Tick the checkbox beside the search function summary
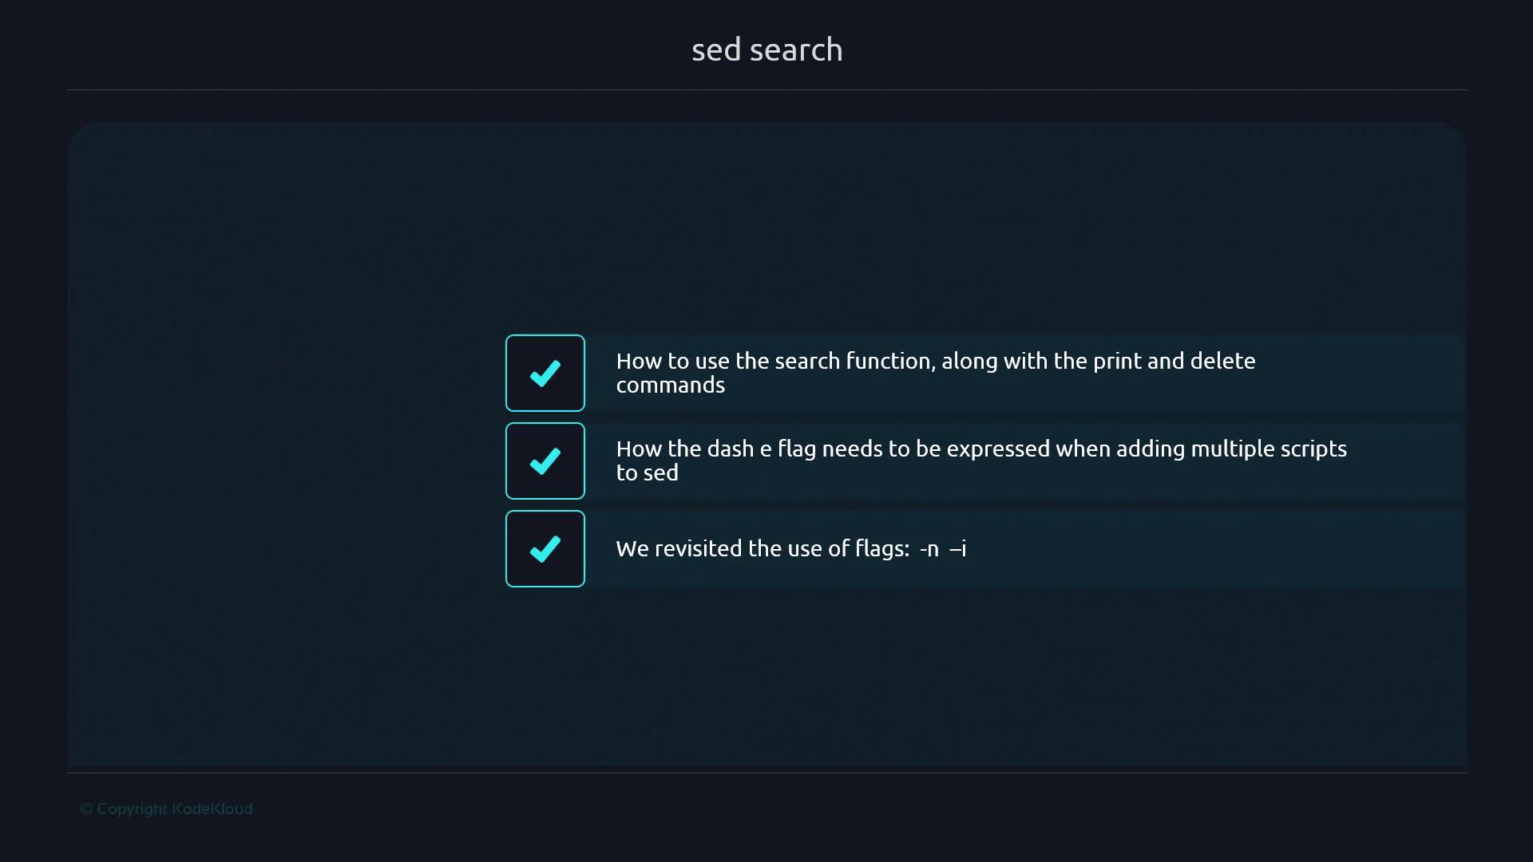This screenshot has height=862, width=1533. (x=545, y=373)
